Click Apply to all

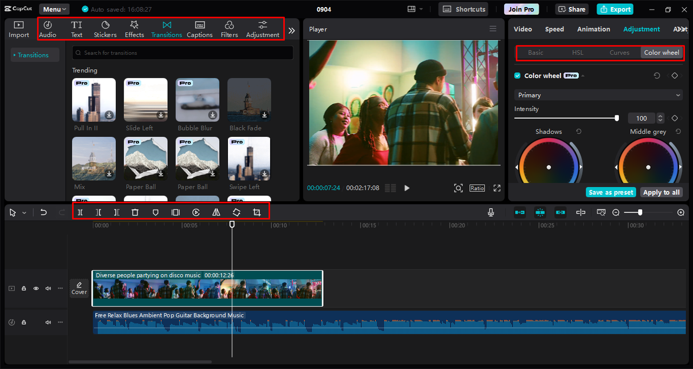click(661, 193)
